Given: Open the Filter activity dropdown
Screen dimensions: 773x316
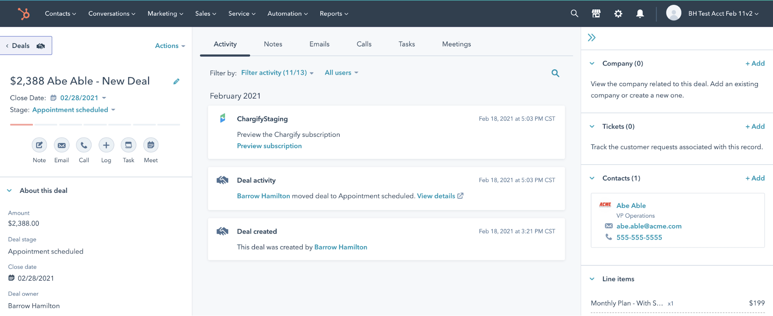Looking at the screenshot, I should (x=277, y=73).
